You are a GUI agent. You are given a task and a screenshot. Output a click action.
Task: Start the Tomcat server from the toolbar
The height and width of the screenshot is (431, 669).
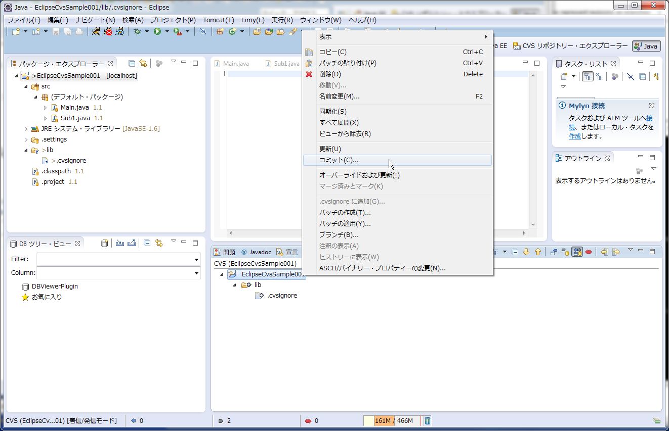pos(96,32)
